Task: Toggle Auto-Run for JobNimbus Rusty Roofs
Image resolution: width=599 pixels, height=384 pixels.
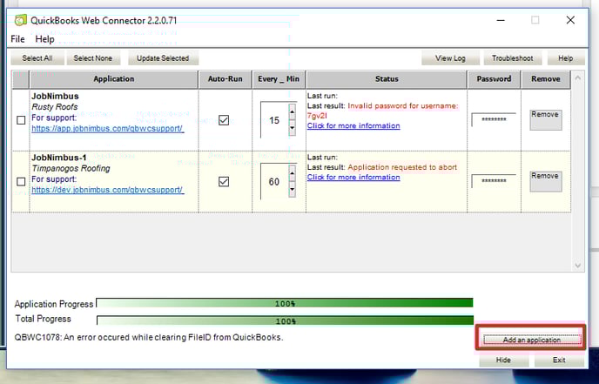Action: tap(224, 120)
